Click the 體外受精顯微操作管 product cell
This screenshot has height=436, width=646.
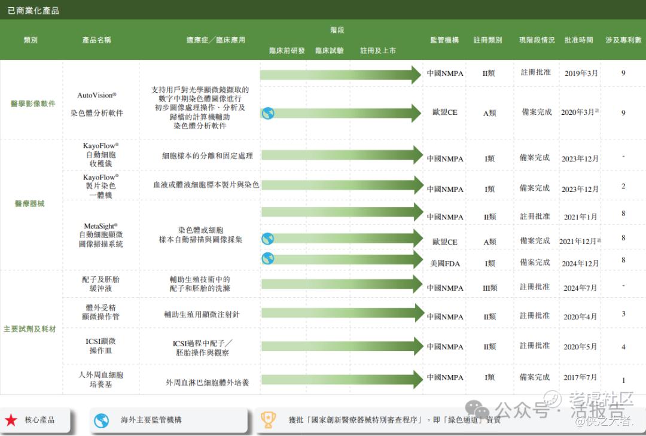point(101,312)
